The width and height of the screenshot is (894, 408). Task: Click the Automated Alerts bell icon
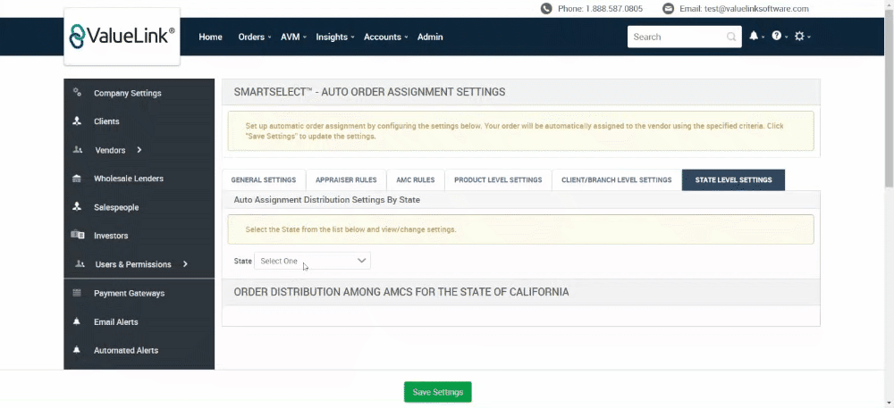(77, 350)
